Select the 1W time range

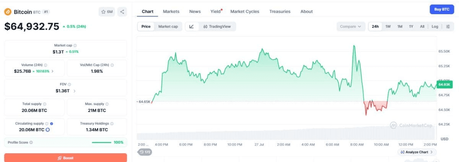click(x=388, y=26)
